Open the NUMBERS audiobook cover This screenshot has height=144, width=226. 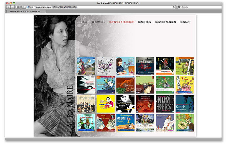pyautogui.click(x=165, y=104)
